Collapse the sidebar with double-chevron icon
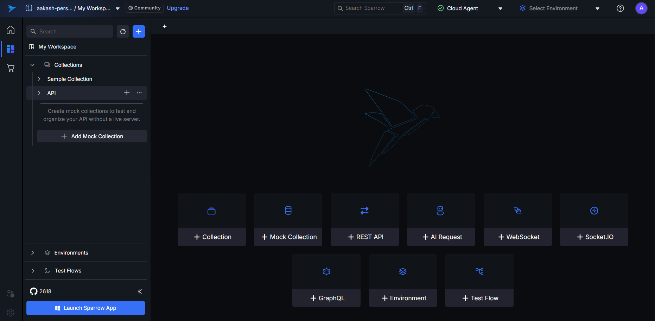 tap(140, 291)
